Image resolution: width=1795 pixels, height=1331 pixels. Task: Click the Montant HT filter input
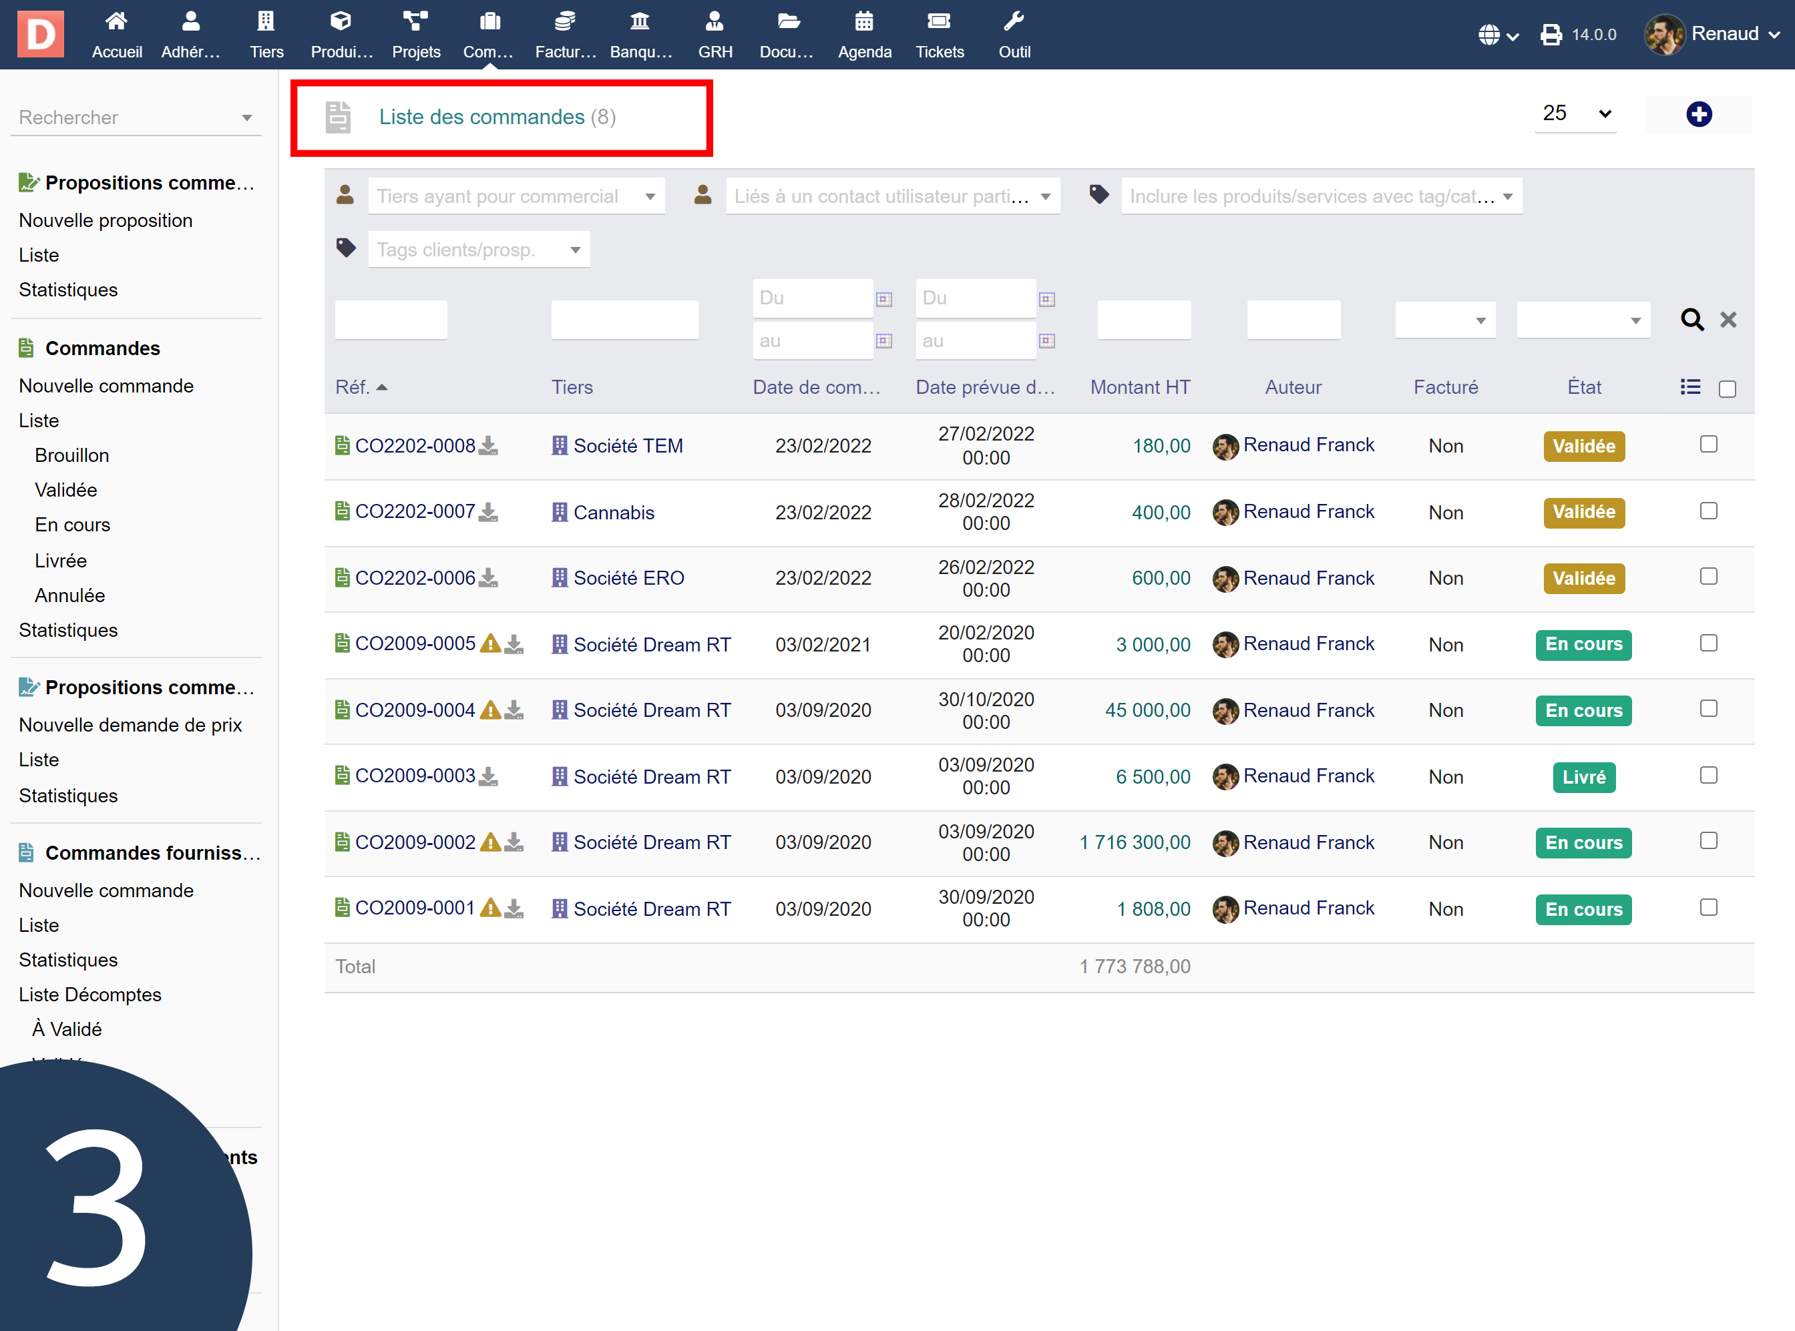tap(1143, 320)
